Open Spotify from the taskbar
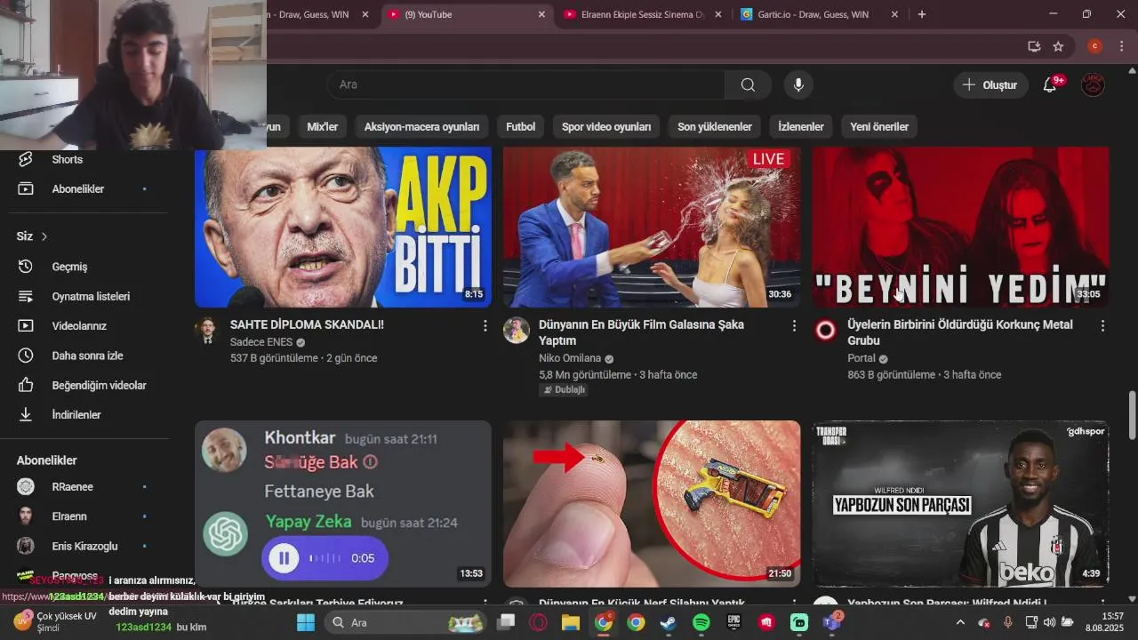Image resolution: width=1138 pixels, height=640 pixels. pyautogui.click(x=701, y=622)
